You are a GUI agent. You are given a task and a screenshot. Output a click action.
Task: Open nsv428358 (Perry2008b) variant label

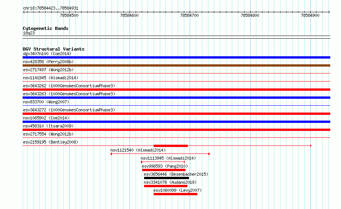coord(48,62)
